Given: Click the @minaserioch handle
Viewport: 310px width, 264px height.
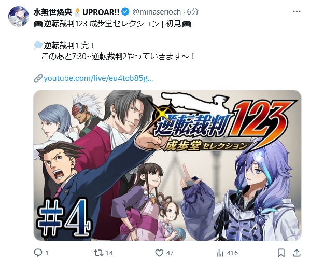Looking at the screenshot, I should (157, 12).
